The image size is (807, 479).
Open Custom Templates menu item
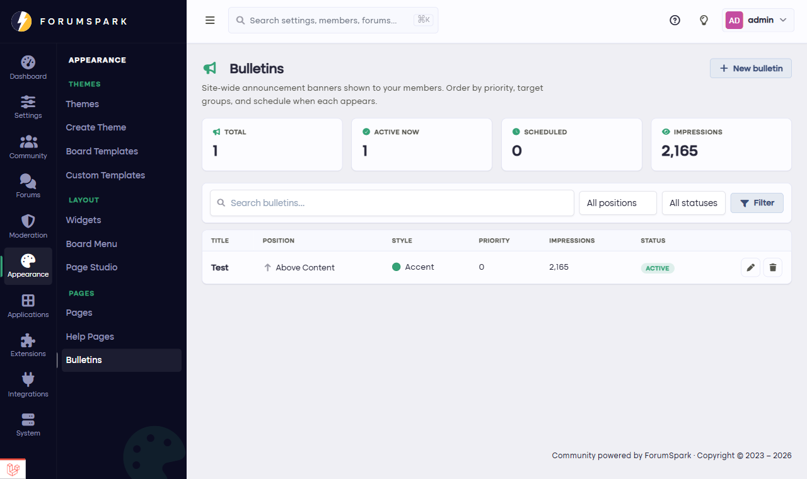tap(105, 175)
